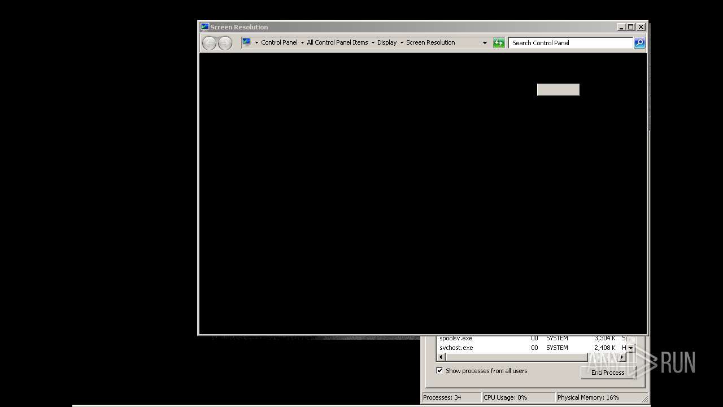The image size is (723, 407).
Task: Click the blank gray button in the black area
Action: pyautogui.click(x=558, y=90)
